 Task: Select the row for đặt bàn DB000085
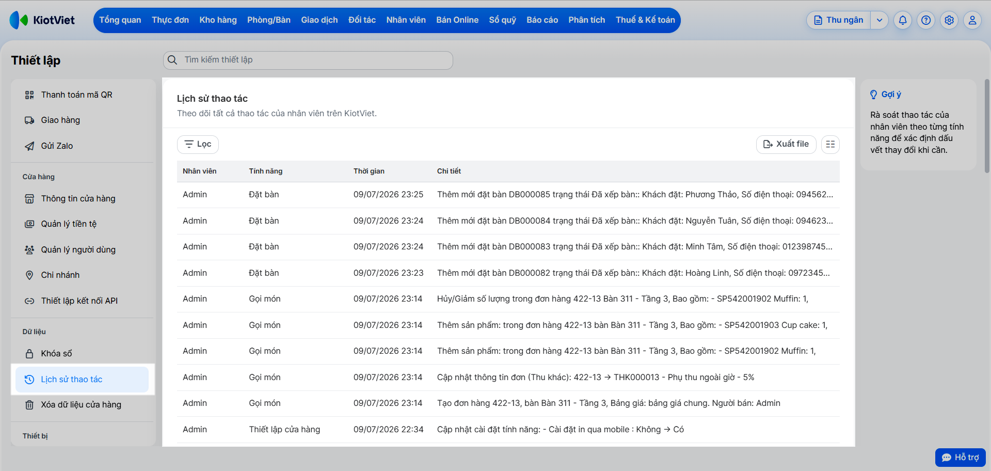508,195
